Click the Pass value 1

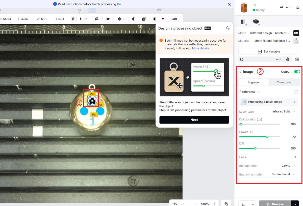click(x=295, y=157)
